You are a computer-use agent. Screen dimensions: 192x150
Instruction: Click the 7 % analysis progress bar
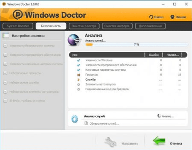tap(136, 45)
